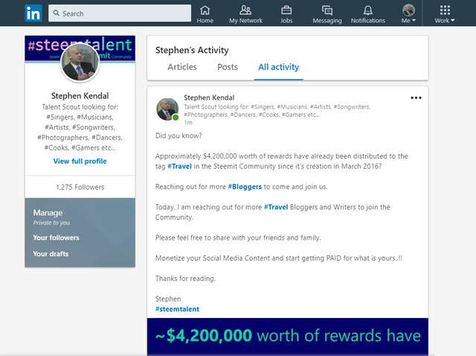Click the LinkedIn logo icon

coord(33,13)
